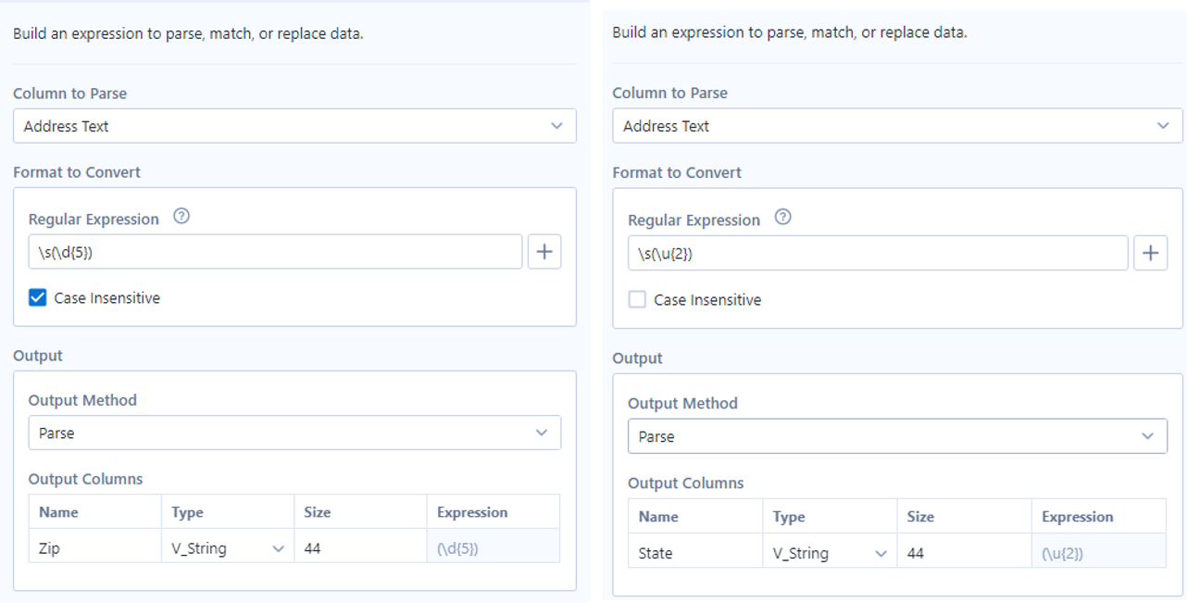Screen dimensions: 1187x603
Task: Click the plus button beside left regex field
Action: (x=544, y=251)
